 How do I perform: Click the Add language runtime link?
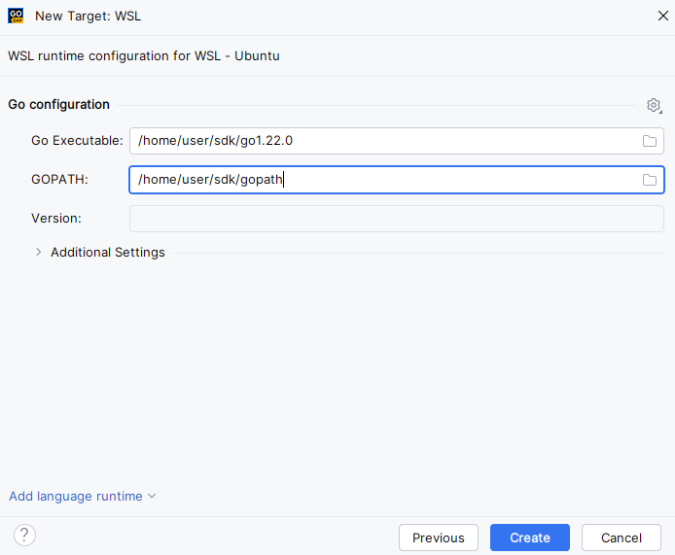click(76, 497)
